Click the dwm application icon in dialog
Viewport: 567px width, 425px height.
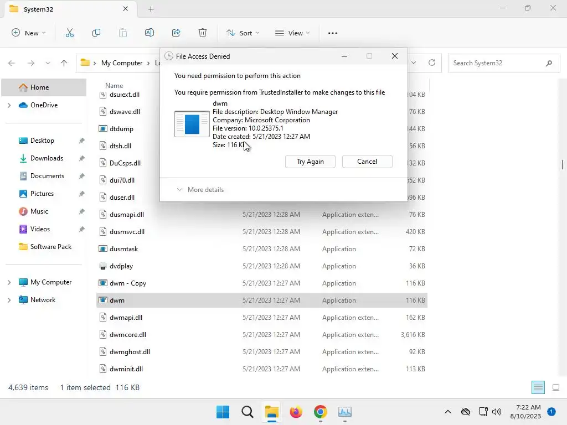192,124
